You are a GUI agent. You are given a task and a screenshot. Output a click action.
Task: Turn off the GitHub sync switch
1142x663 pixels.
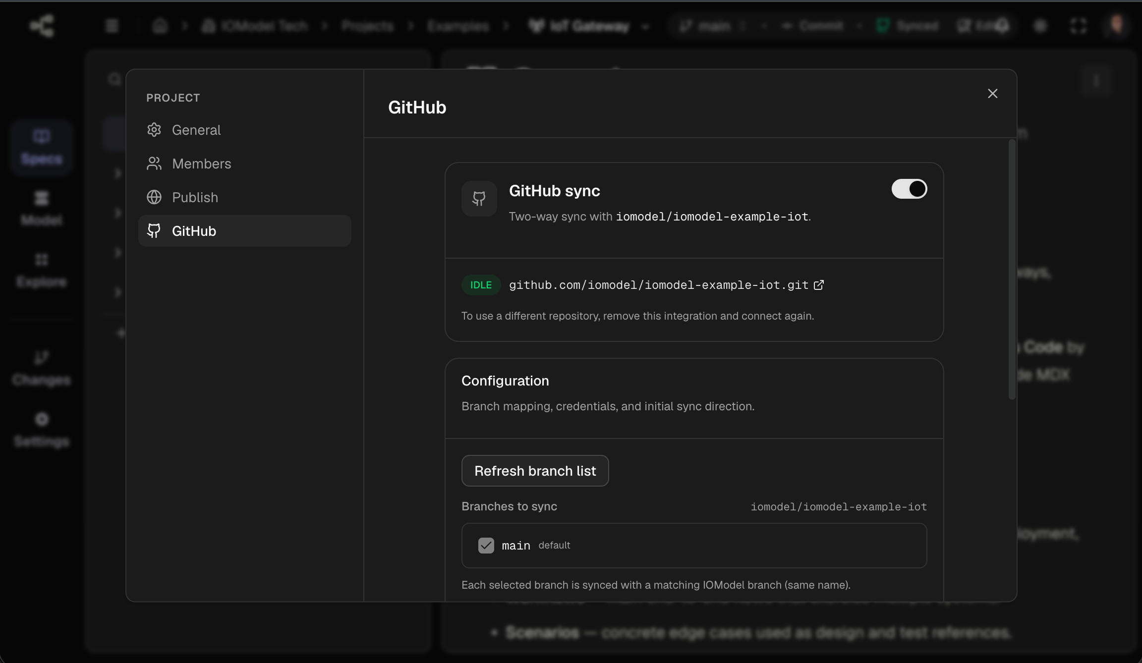(x=909, y=189)
